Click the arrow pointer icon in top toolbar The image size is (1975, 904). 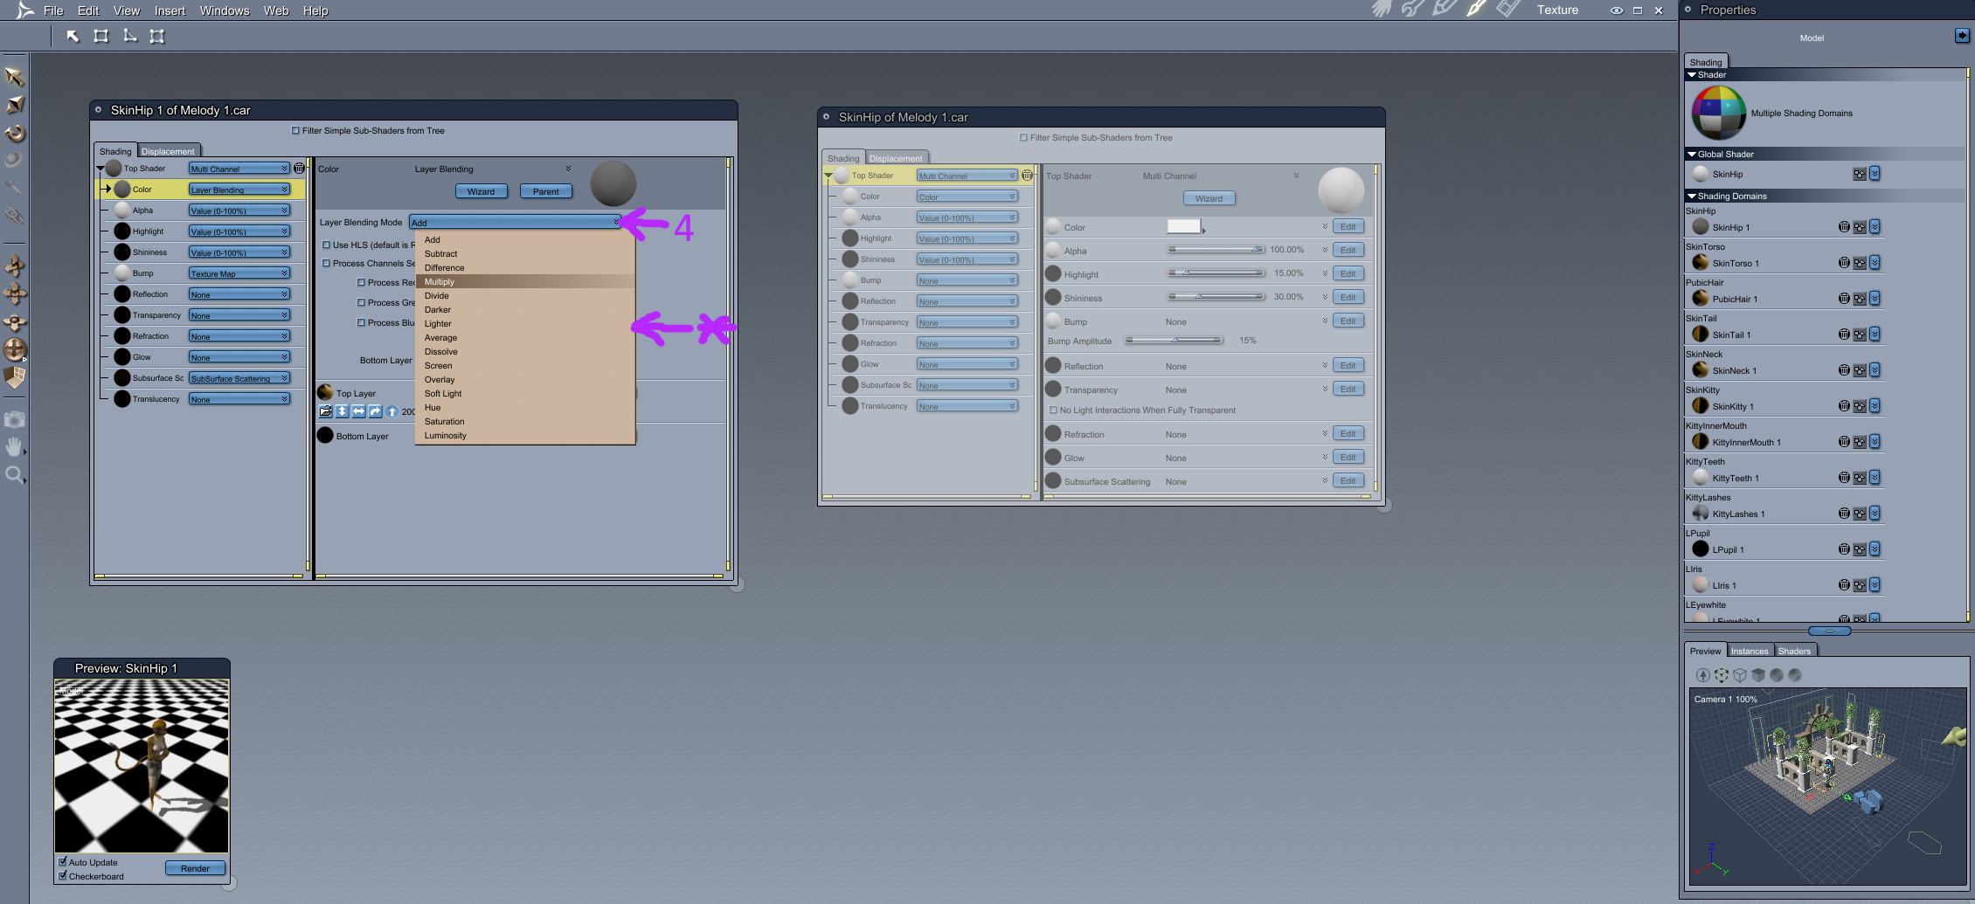tap(73, 36)
